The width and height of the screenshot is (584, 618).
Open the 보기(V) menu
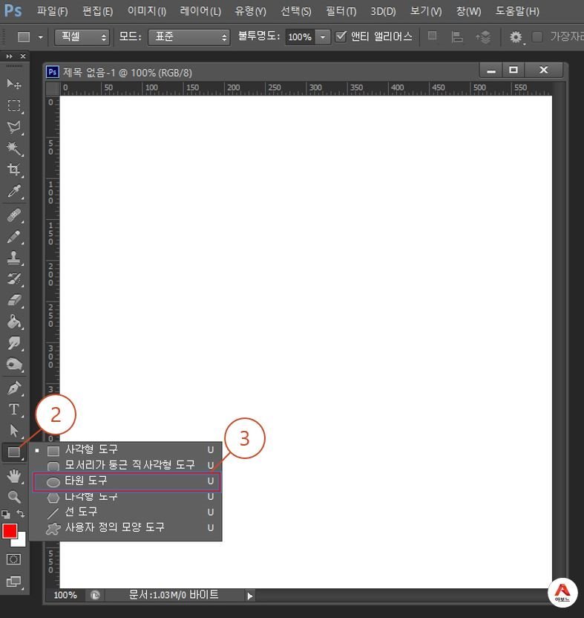coord(426,11)
